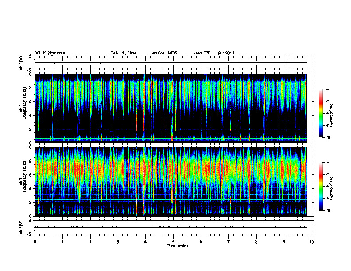The height and width of the screenshot is (271, 351).
Task: Select the log(PSD) label beside ch.1 colorbar
Action: pyautogui.click(x=331, y=116)
